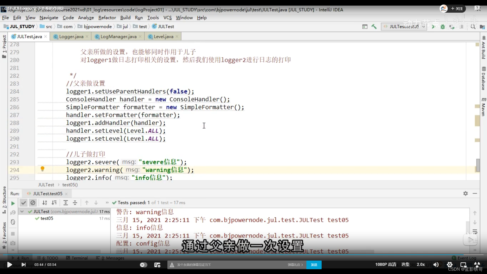The image size is (487, 274).
Task: Open the Project tool window
Action: [4, 47]
